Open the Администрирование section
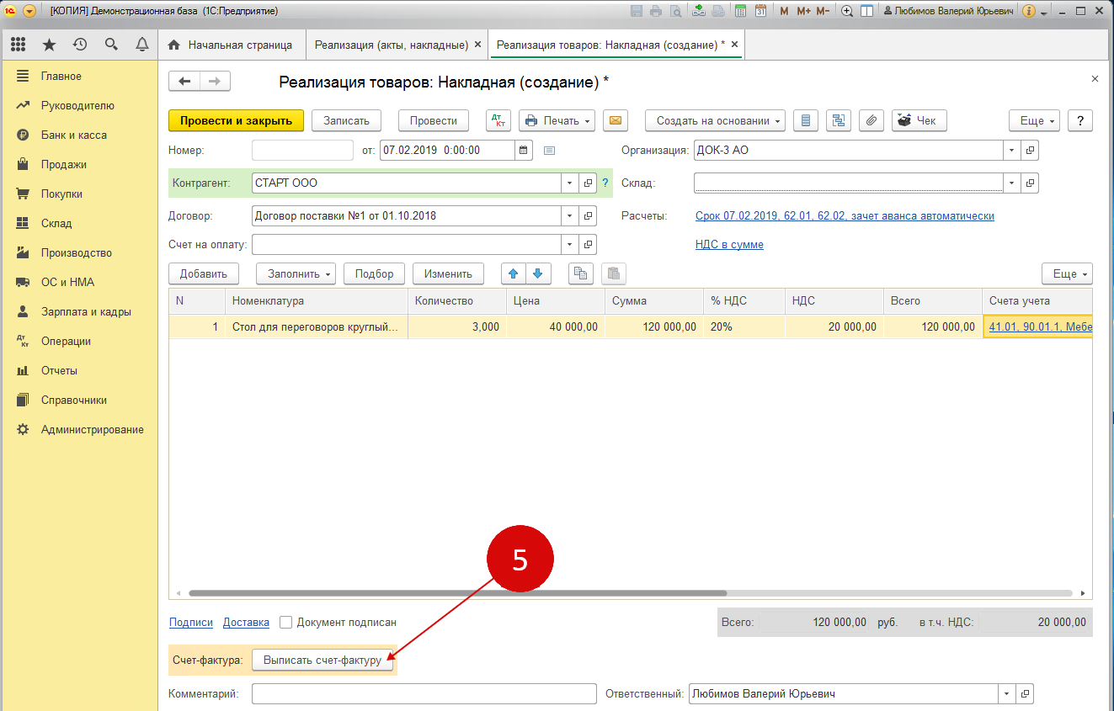The height and width of the screenshot is (711, 1114). coord(92,429)
